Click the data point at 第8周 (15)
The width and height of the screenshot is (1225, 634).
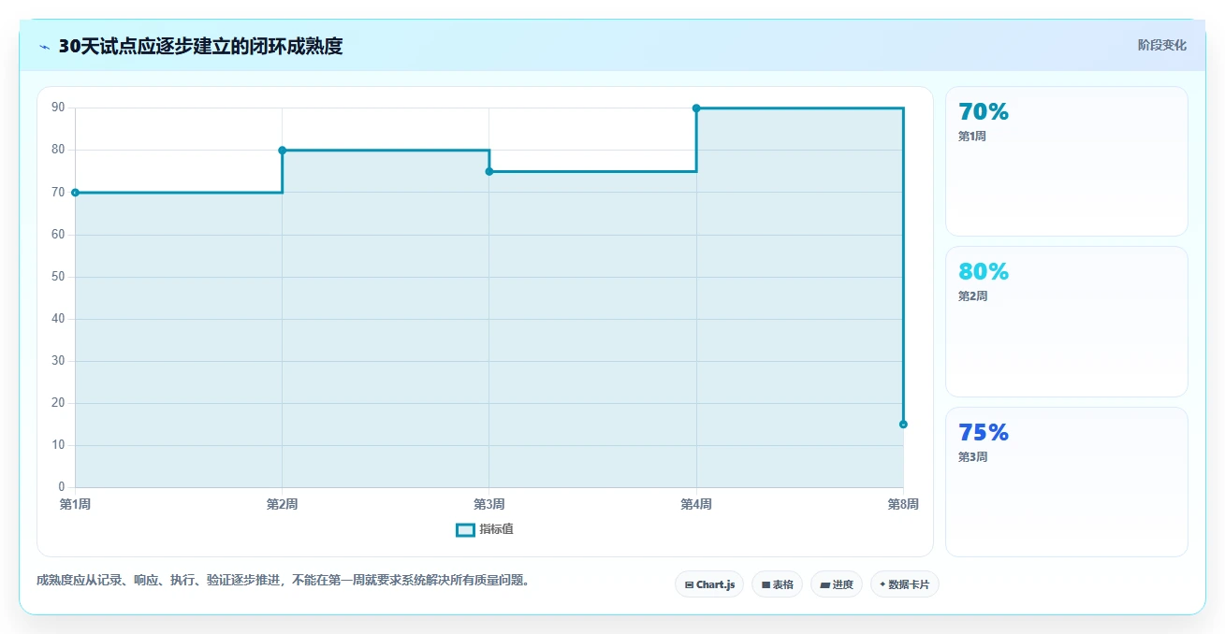click(x=903, y=425)
